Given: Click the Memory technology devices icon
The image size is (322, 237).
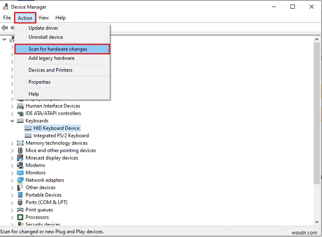Looking at the screenshot, I should tap(20, 143).
